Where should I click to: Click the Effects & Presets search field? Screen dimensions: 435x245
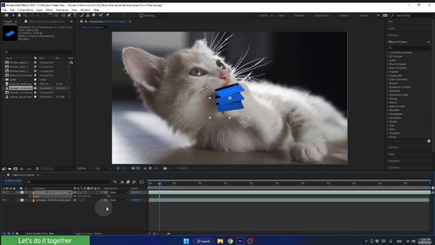409,48
